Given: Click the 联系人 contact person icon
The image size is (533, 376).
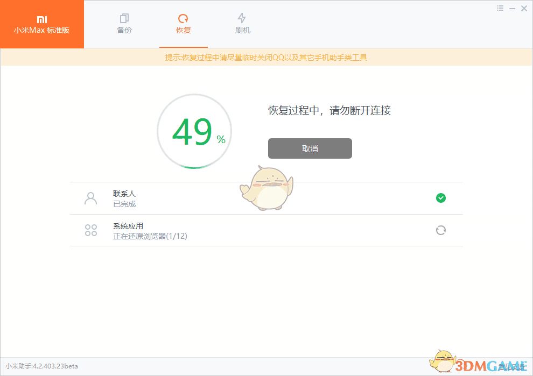Looking at the screenshot, I should [x=90, y=198].
